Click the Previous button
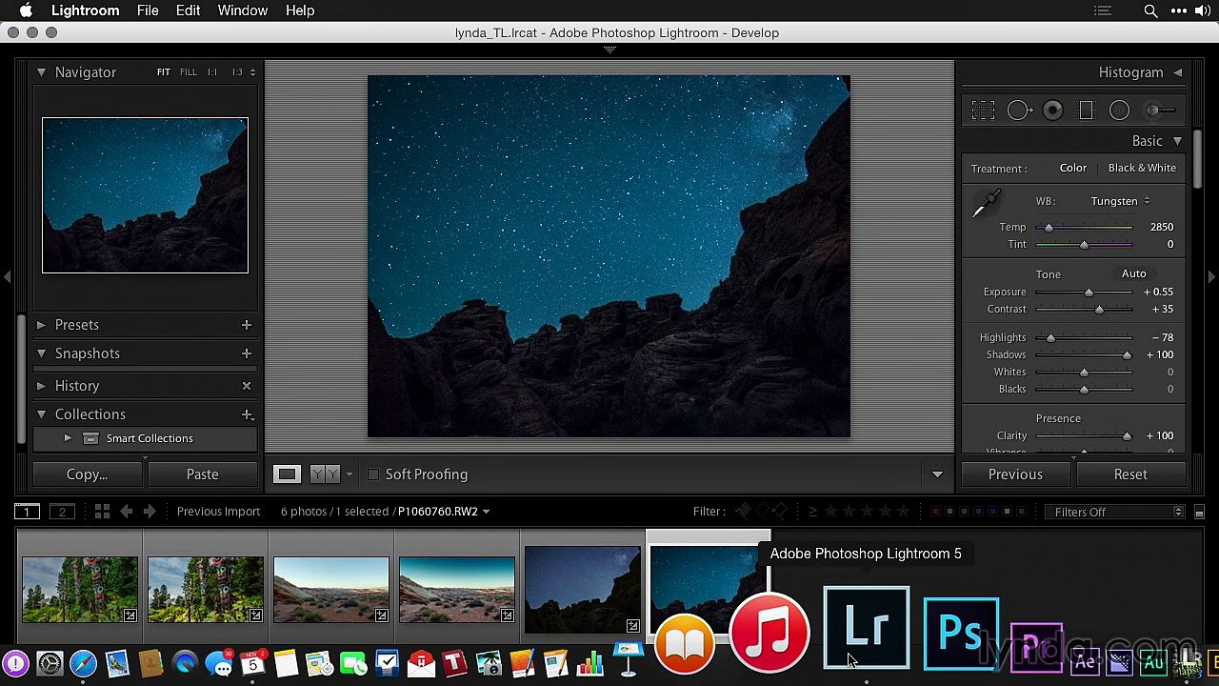Image resolution: width=1219 pixels, height=686 pixels. pyautogui.click(x=1015, y=474)
